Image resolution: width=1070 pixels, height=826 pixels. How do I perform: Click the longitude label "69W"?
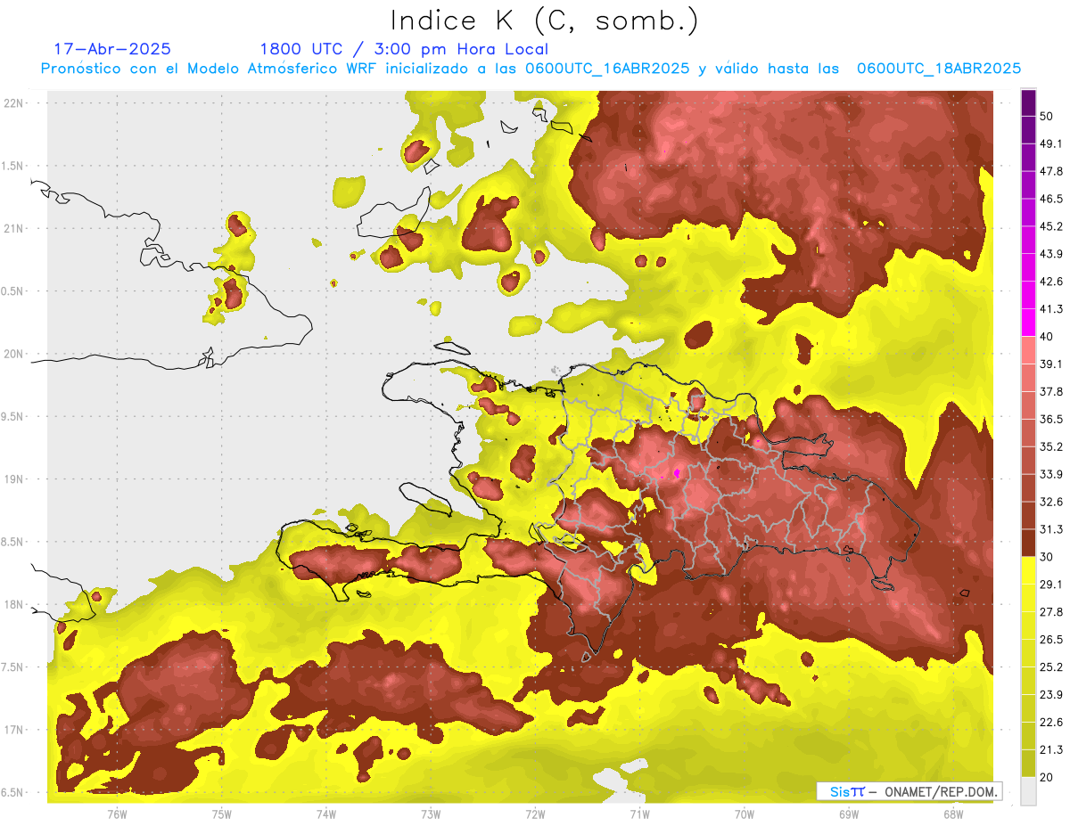pos(849,814)
